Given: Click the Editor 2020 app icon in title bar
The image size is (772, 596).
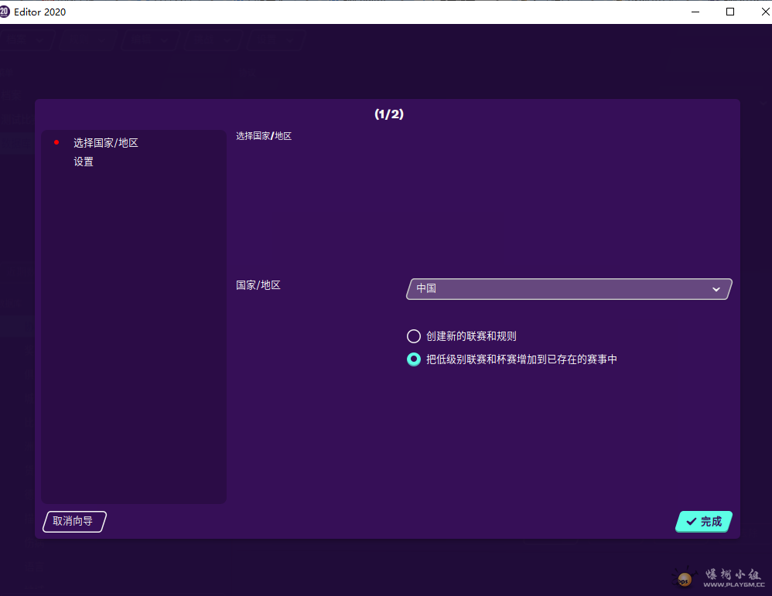Looking at the screenshot, I should click(x=5, y=12).
